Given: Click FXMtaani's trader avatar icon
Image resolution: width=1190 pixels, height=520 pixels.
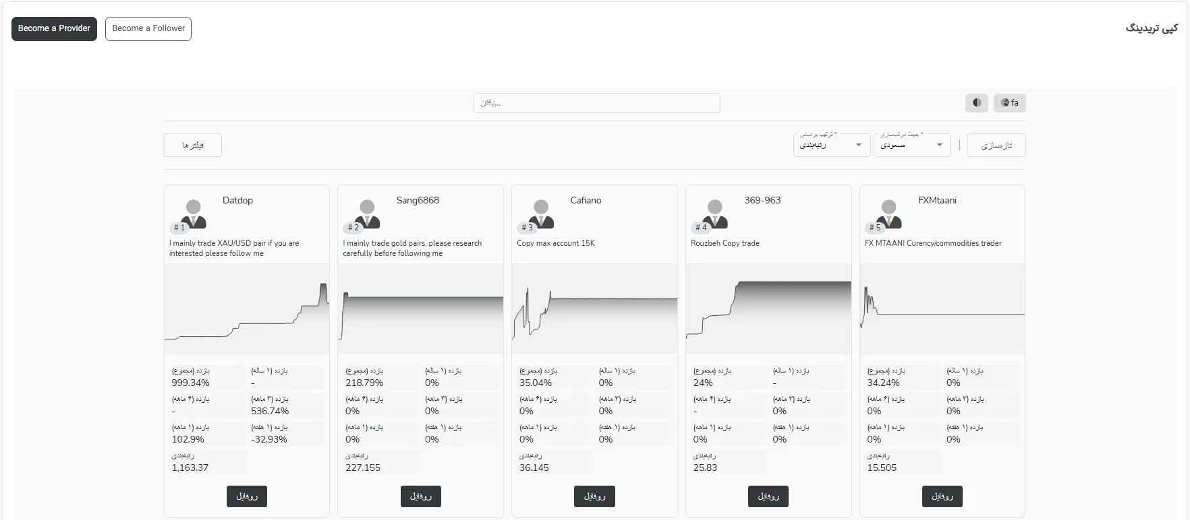Looking at the screenshot, I should (889, 213).
